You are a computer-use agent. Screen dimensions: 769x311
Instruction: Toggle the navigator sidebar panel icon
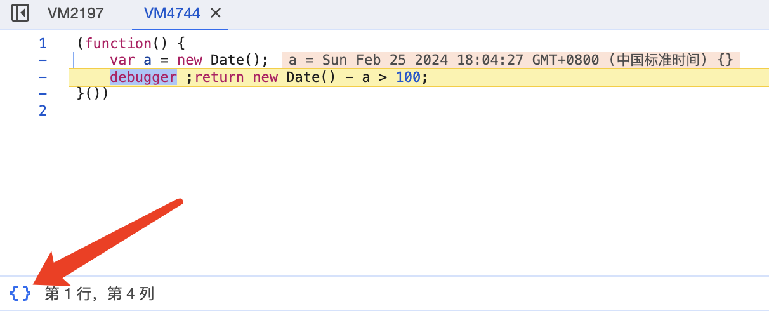pyautogui.click(x=20, y=13)
